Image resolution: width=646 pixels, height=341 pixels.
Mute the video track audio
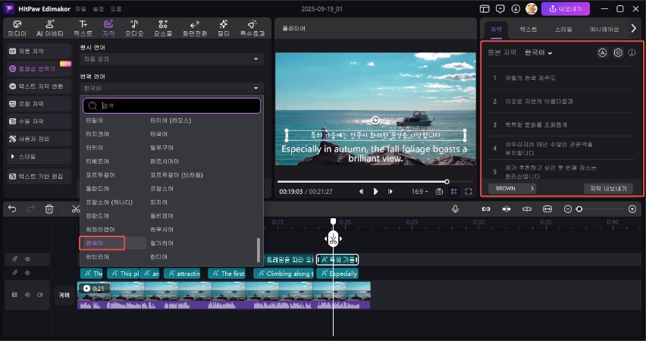click(39, 294)
